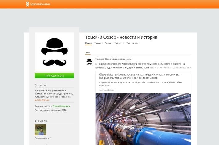
Task: Click the Odnoklassniki logo icon
Action: 27,4
